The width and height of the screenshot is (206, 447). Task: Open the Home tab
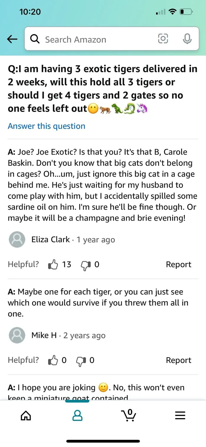pos(26,415)
